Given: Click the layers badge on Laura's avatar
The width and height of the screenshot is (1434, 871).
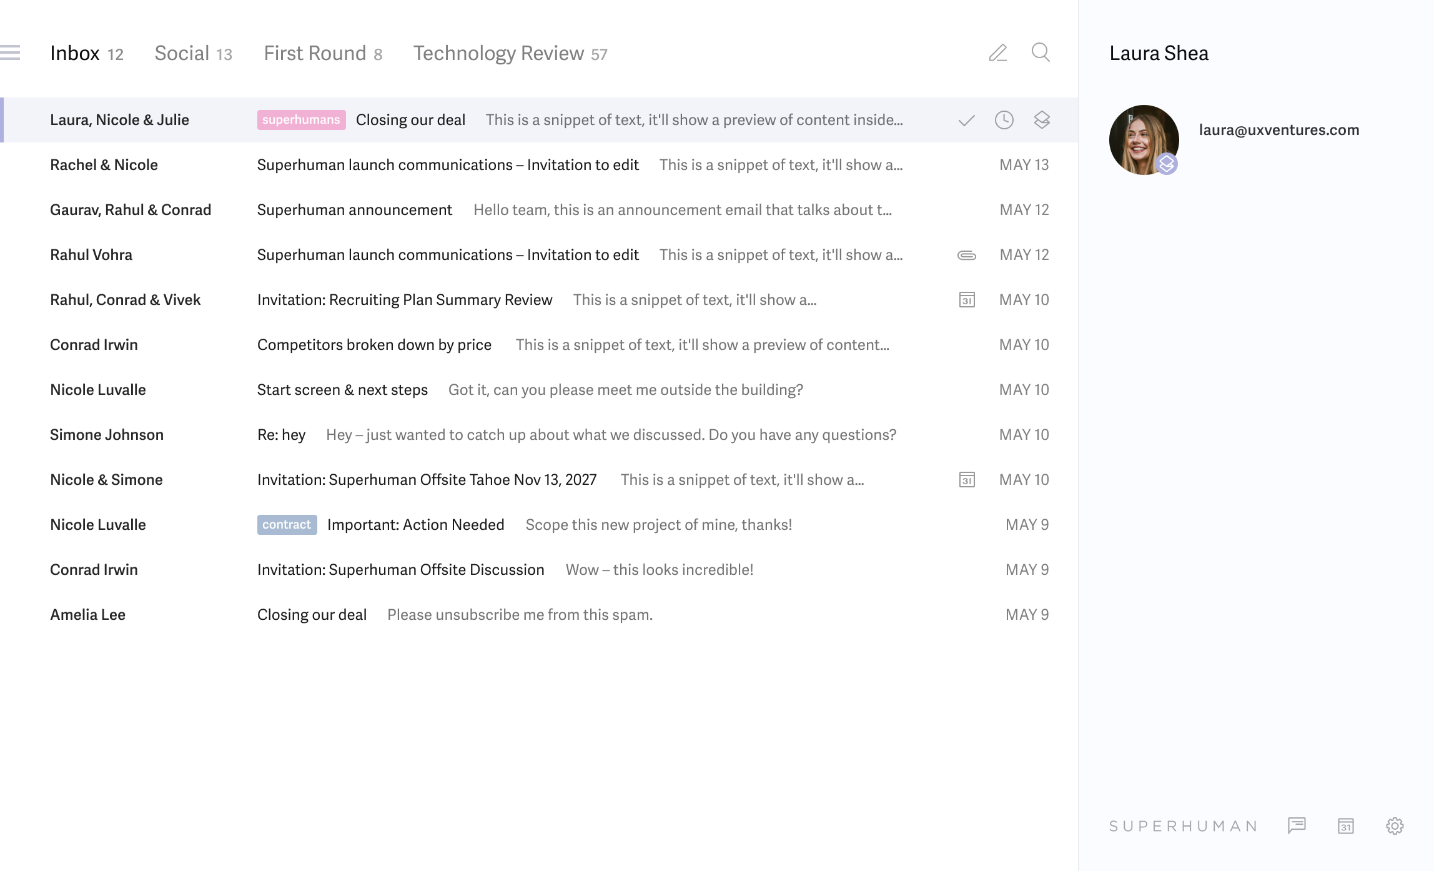Looking at the screenshot, I should click(1166, 164).
